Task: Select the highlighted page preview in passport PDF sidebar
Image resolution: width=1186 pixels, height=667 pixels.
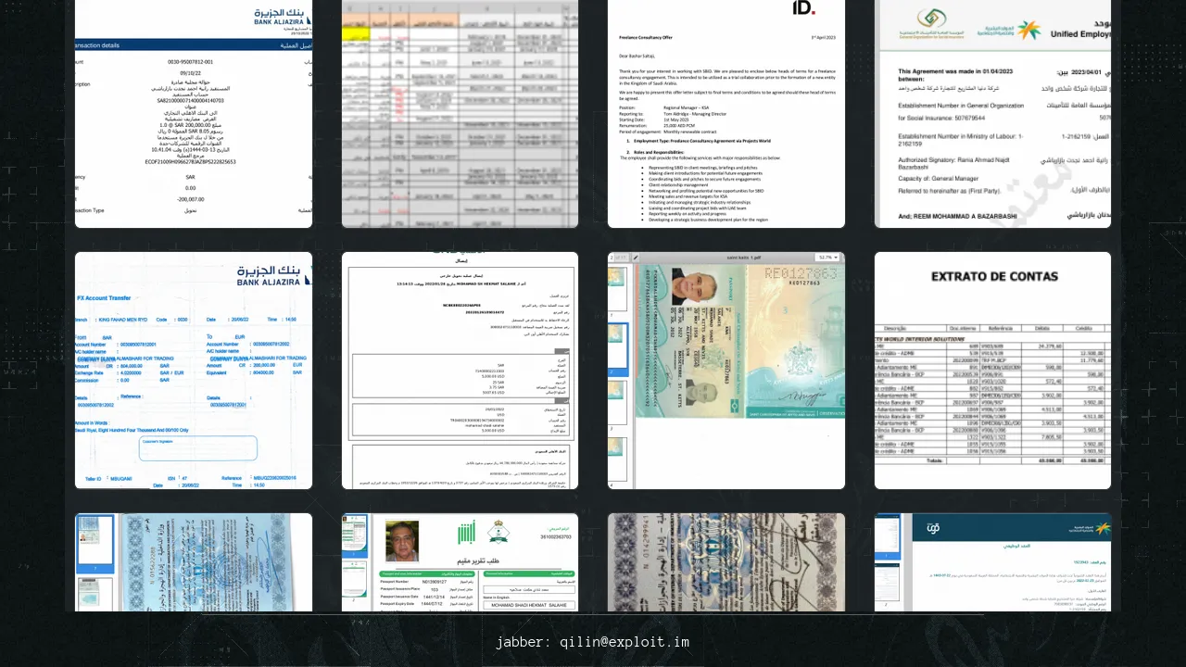Action: coord(618,348)
